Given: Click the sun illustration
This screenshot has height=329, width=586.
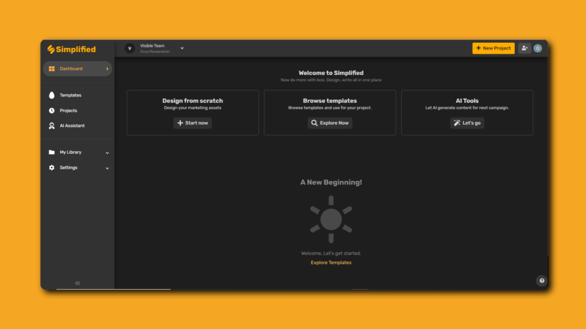Looking at the screenshot, I should coord(331,219).
